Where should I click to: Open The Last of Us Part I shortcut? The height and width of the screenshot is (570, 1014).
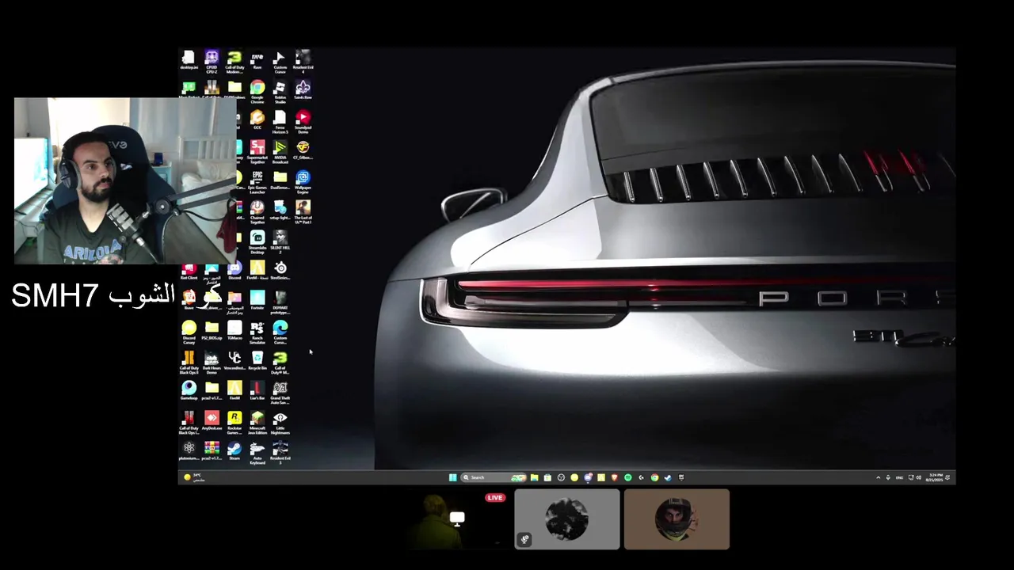point(303,213)
